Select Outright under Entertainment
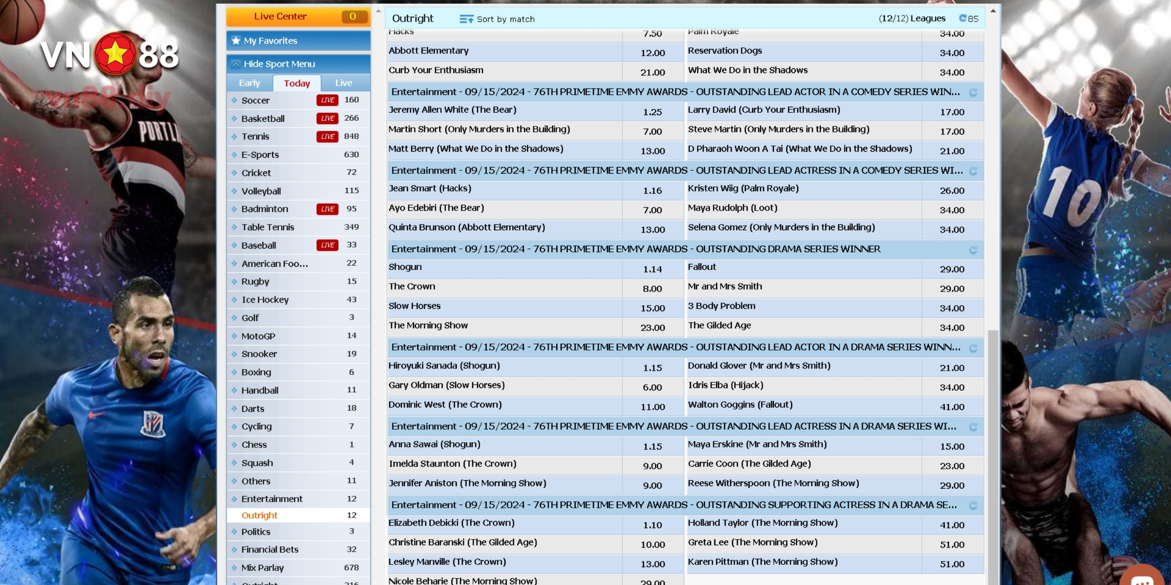 (298, 515)
